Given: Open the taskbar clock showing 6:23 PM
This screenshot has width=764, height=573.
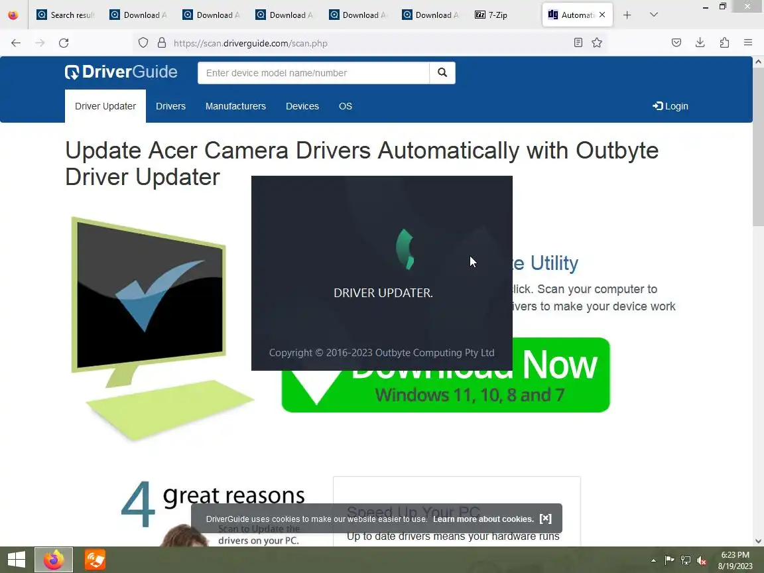Looking at the screenshot, I should [735, 560].
